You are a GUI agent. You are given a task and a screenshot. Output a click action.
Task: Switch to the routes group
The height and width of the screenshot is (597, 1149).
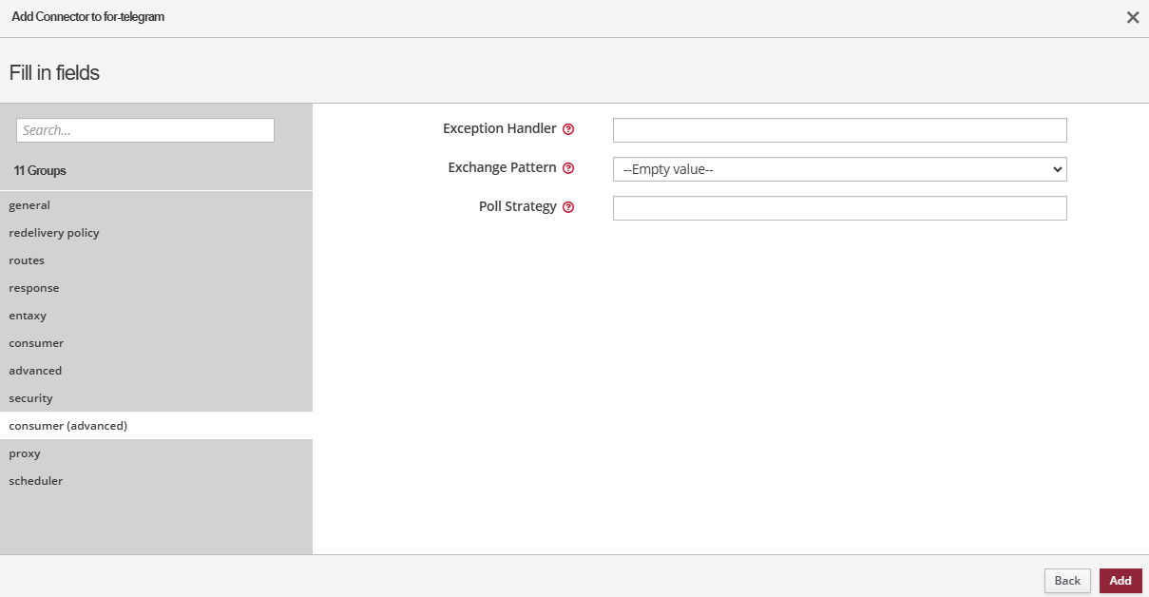[27, 260]
